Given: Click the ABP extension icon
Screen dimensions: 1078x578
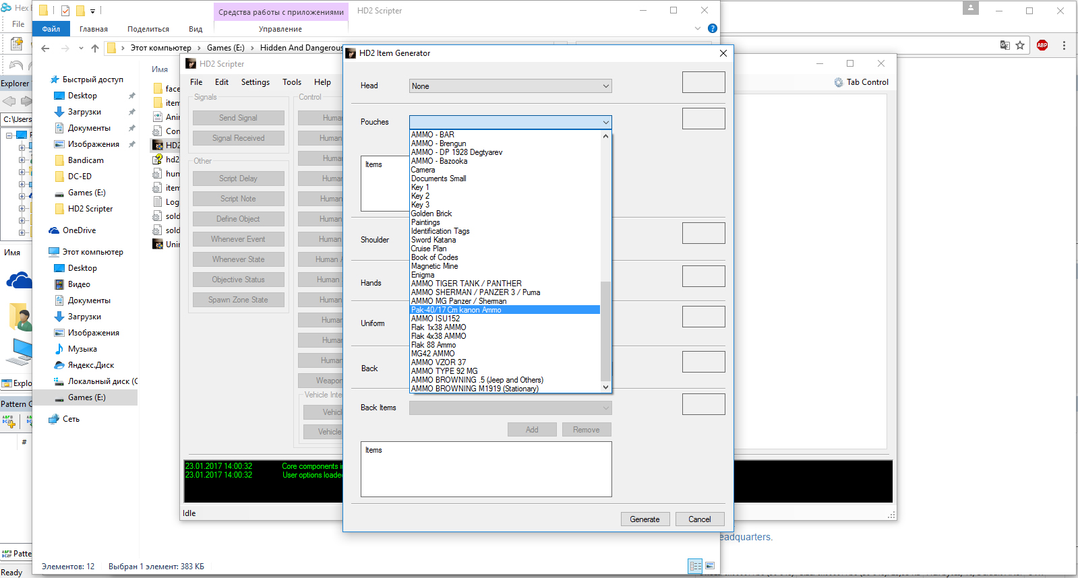Looking at the screenshot, I should pyautogui.click(x=1042, y=45).
